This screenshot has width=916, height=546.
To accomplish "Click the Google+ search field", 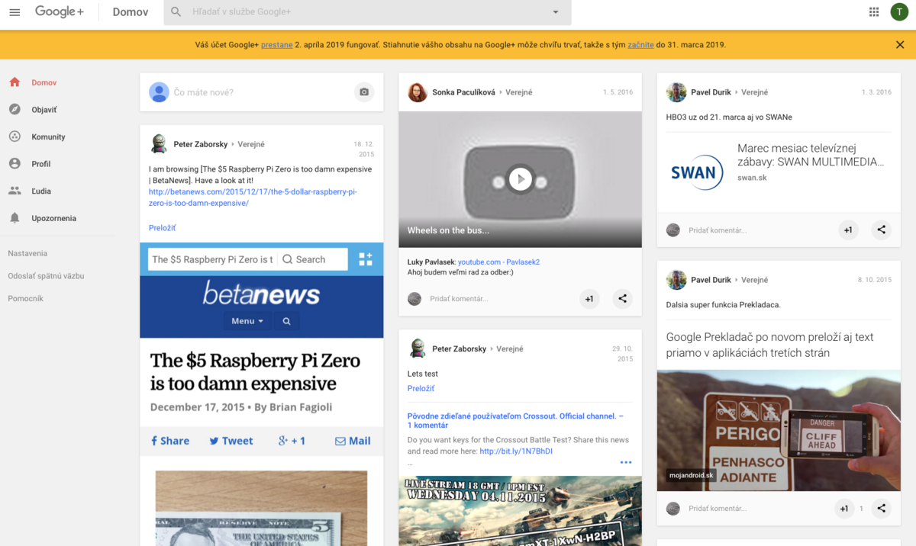I will pyautogui.click(x=368, y=12).
